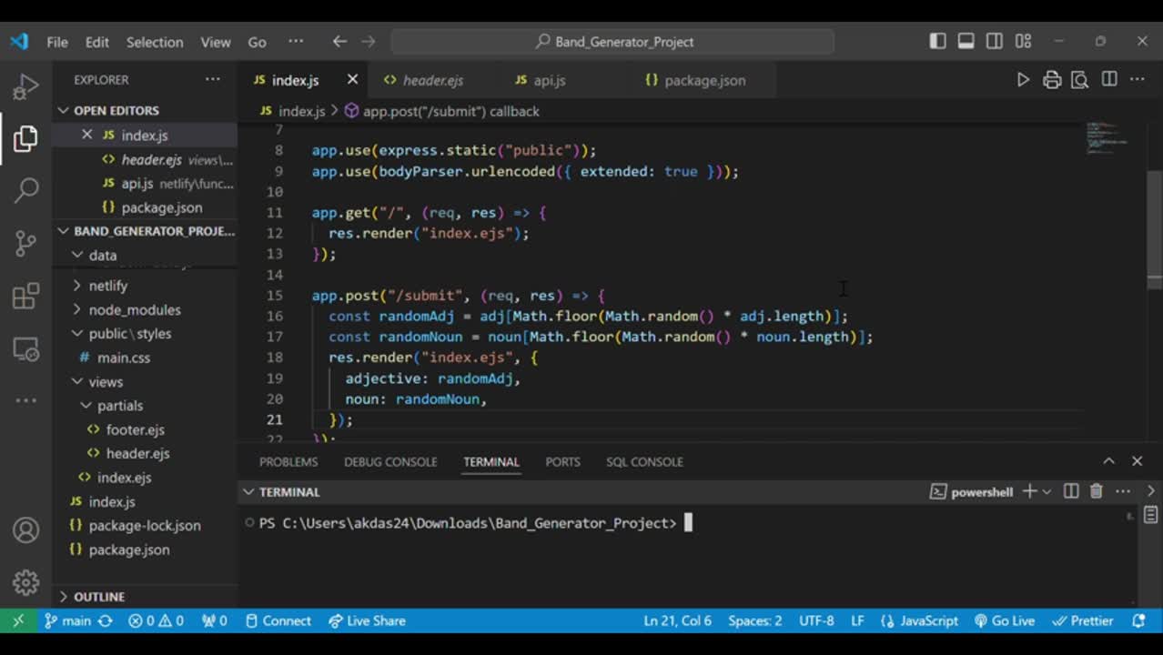
Task: Click Go Live in status bar
Action: [1005, 620]
